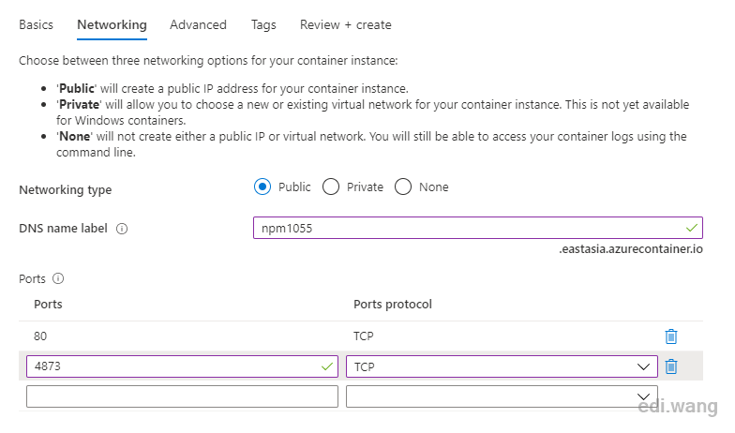Select Private networking type

331,187
